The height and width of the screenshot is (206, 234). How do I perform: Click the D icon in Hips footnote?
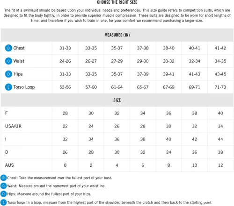(x=4, y=194)
